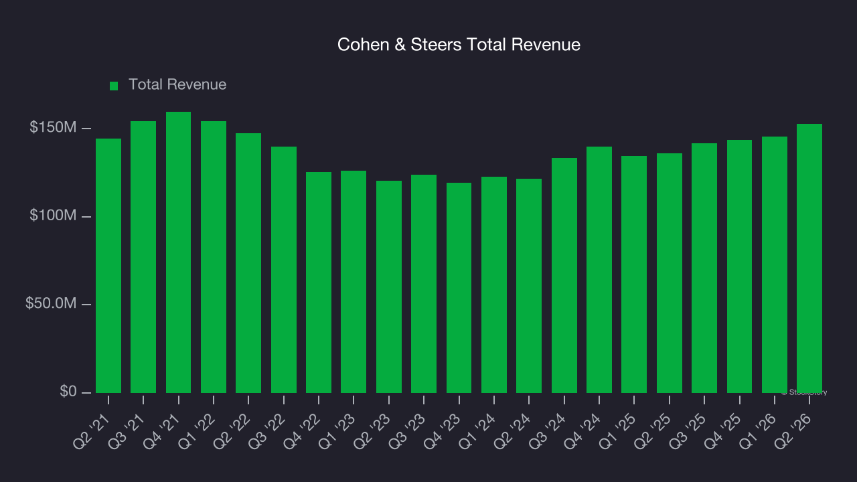The image size is (857, 482).
Task: Select the Q3 '25 revenue bar
Action: pyautogui.click(x=704, y=268)
